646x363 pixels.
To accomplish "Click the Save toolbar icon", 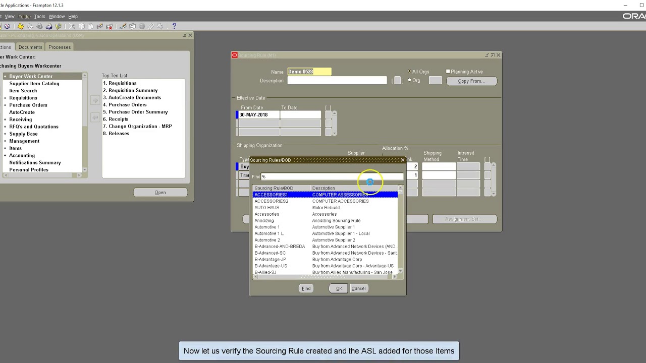I will (x=21, y=26).
